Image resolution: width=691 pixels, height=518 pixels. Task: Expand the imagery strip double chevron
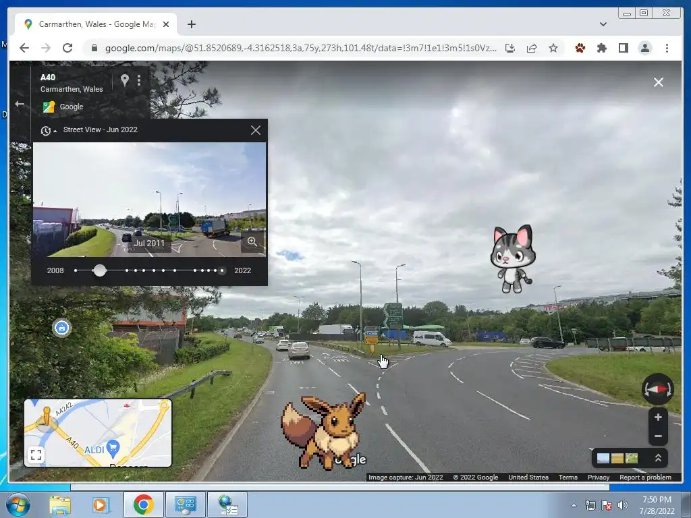click(658, 458)
